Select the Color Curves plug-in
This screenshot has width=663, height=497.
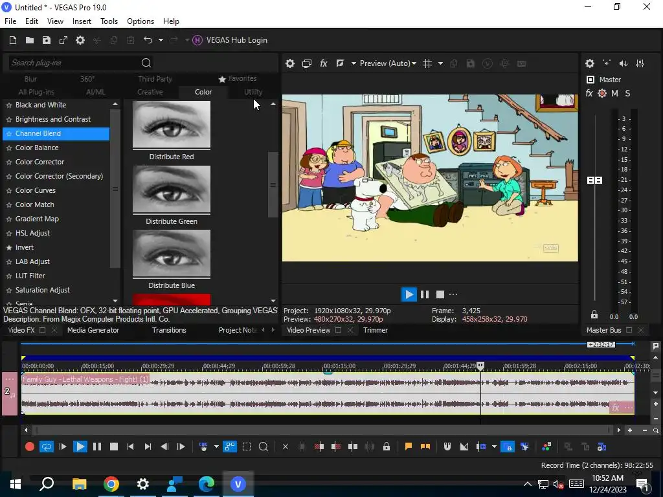point(36,190)
